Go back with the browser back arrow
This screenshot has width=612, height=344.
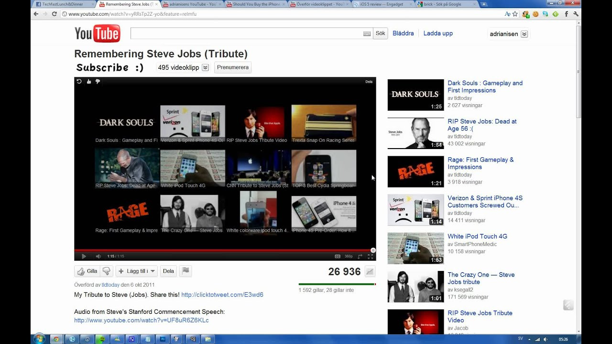(x=36, y=14)
